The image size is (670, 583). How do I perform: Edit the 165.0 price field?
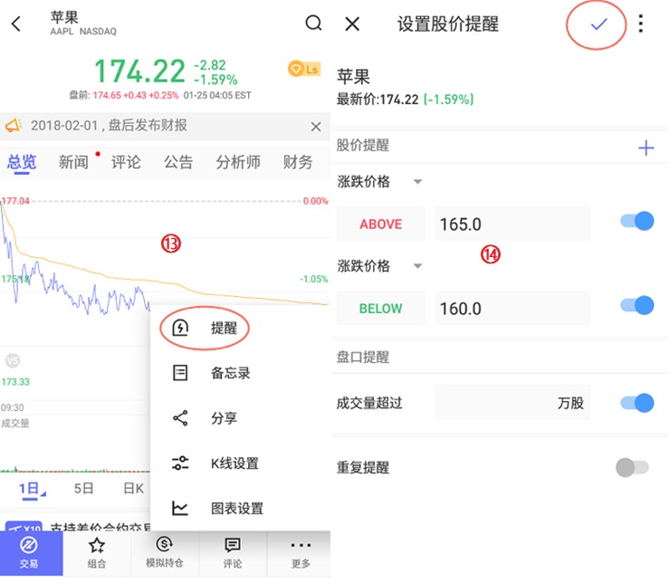tap(512, 224)
